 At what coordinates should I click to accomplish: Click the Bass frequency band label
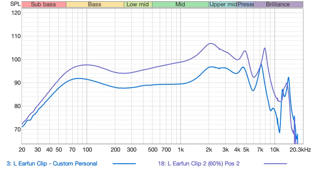coord(95,4)
